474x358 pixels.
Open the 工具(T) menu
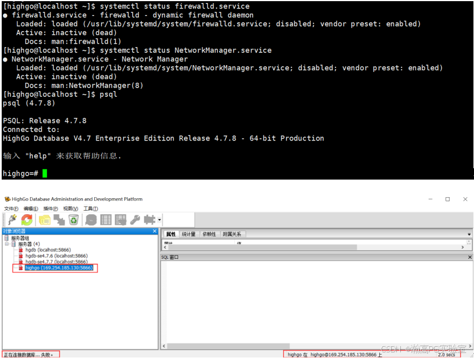[91, 208]
